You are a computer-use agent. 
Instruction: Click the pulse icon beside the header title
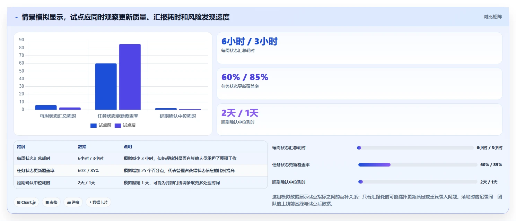click(17, 17)
